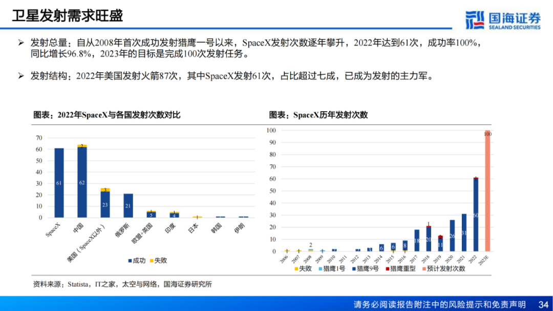Viewport: 553px width, 311px height.
Task: Click the 猎鹰1号 legend swatch
Action: click(x=320, y=269)
